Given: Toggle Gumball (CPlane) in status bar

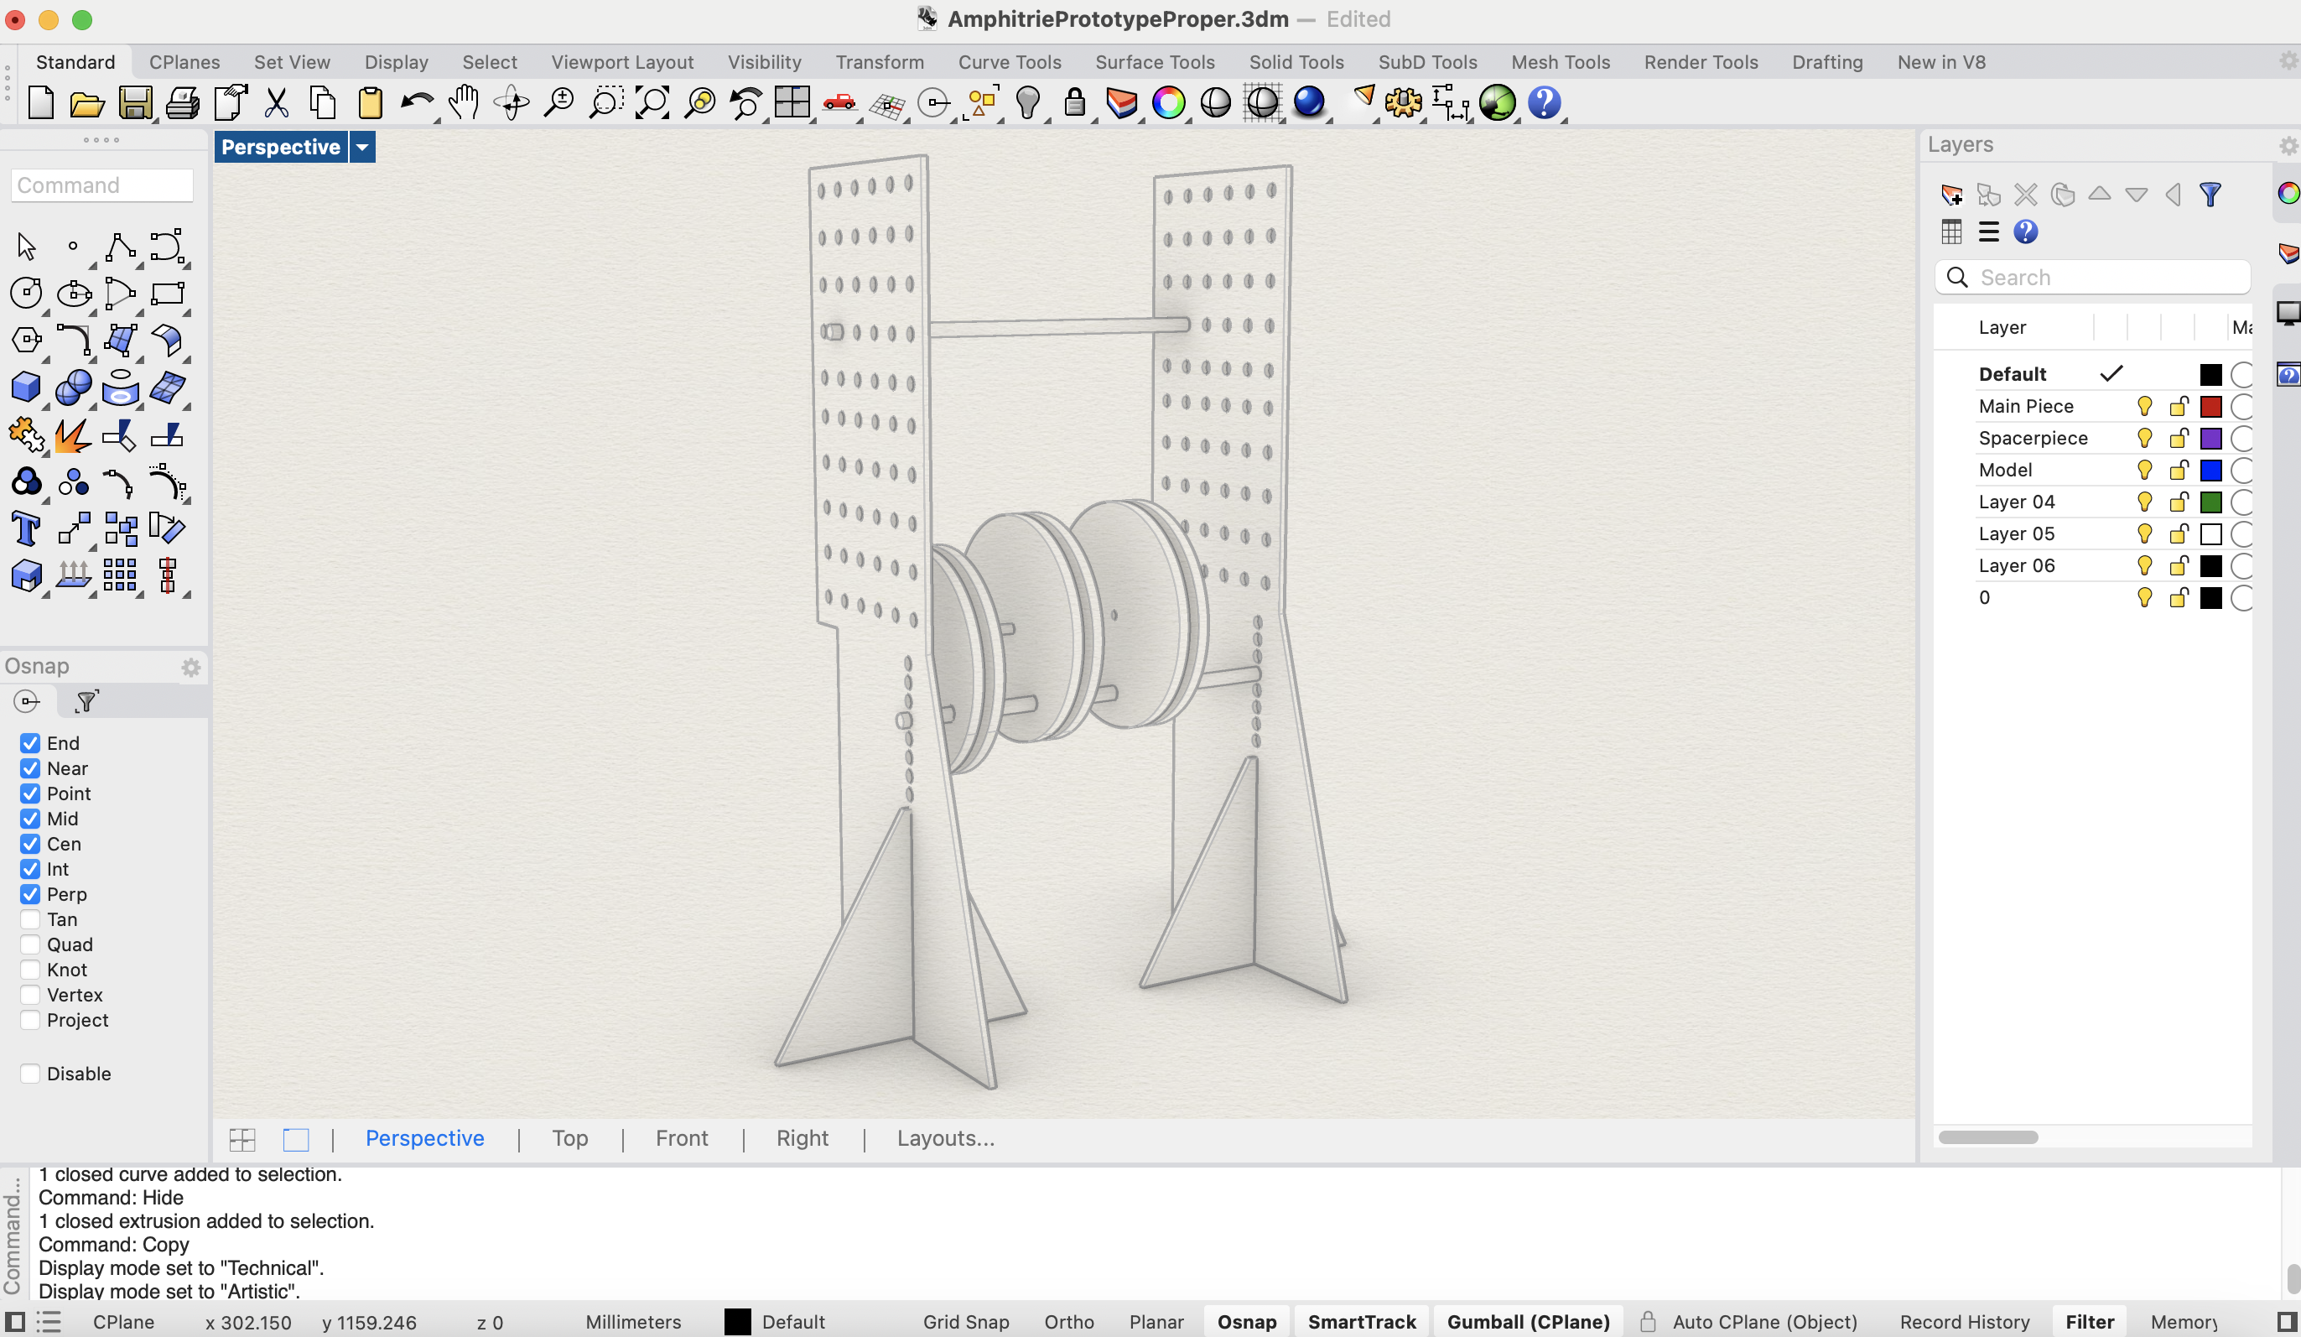Looking at the screenshot, I should 1528,1321.
